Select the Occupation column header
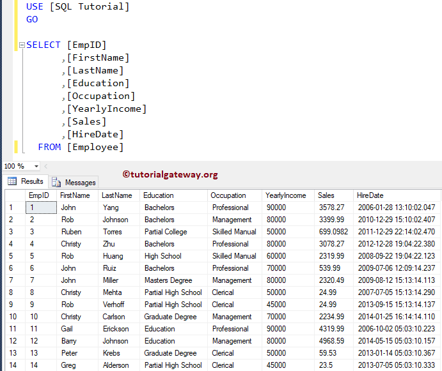The height and width of the screenshot is (371, 442). pos(235,195)
